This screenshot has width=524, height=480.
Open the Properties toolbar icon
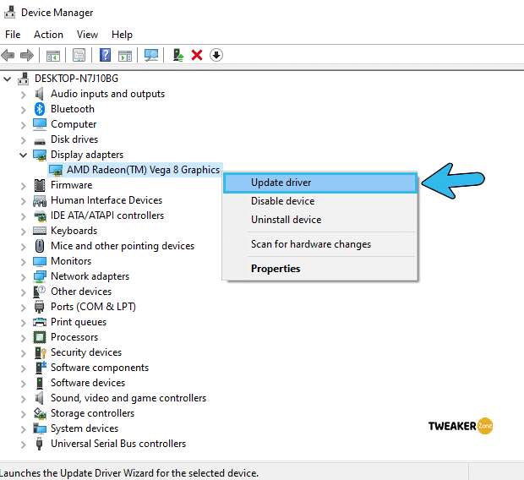[79, 55]
